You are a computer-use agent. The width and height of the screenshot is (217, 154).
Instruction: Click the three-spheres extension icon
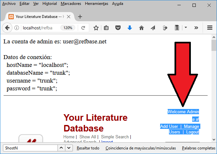point(165,28)
